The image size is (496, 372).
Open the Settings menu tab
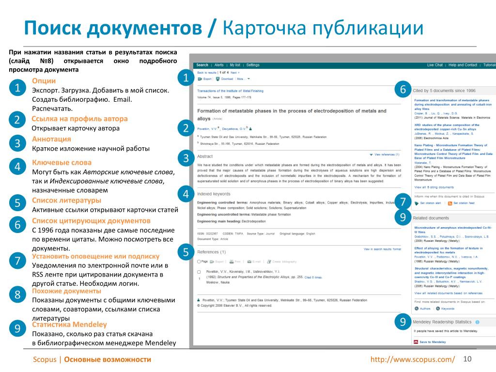tap(253, 65)
